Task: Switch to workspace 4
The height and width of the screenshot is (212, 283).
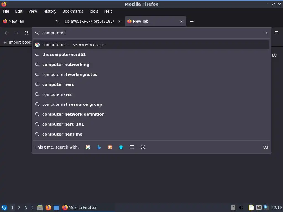Action: click(32, 208)
